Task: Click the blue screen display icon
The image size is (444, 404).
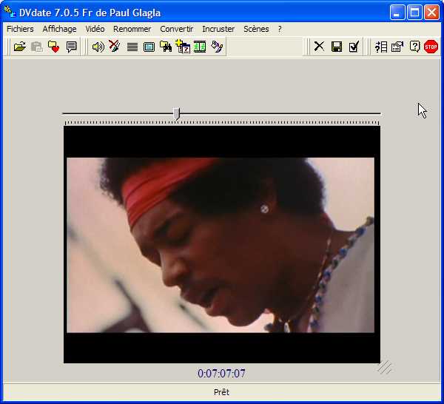Action: click(x=149, y=47)
